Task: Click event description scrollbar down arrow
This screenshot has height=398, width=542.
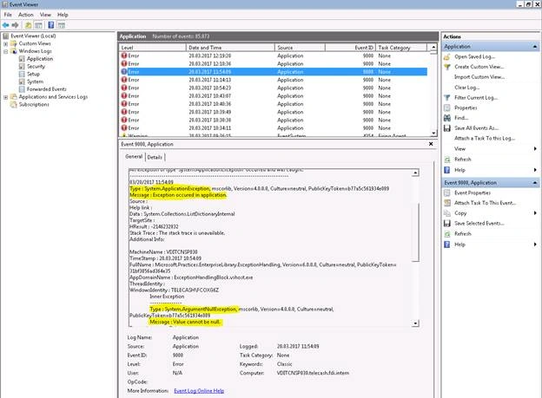Action: click(x=415, y=323)
